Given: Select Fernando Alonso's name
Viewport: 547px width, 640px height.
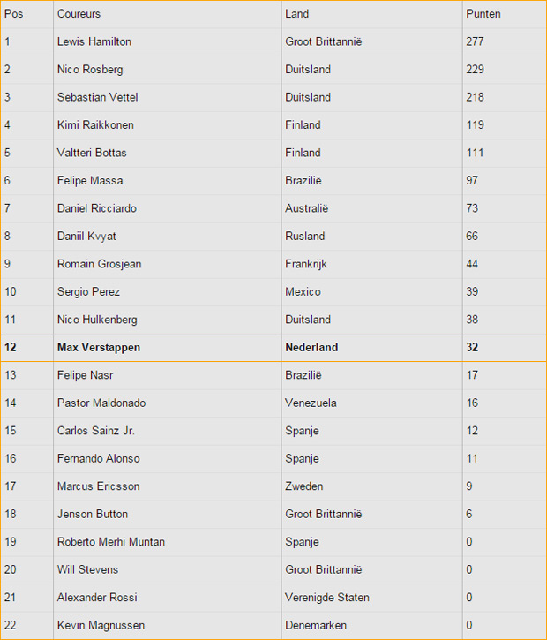Looking at the screenshot, I should pos(98,458).
